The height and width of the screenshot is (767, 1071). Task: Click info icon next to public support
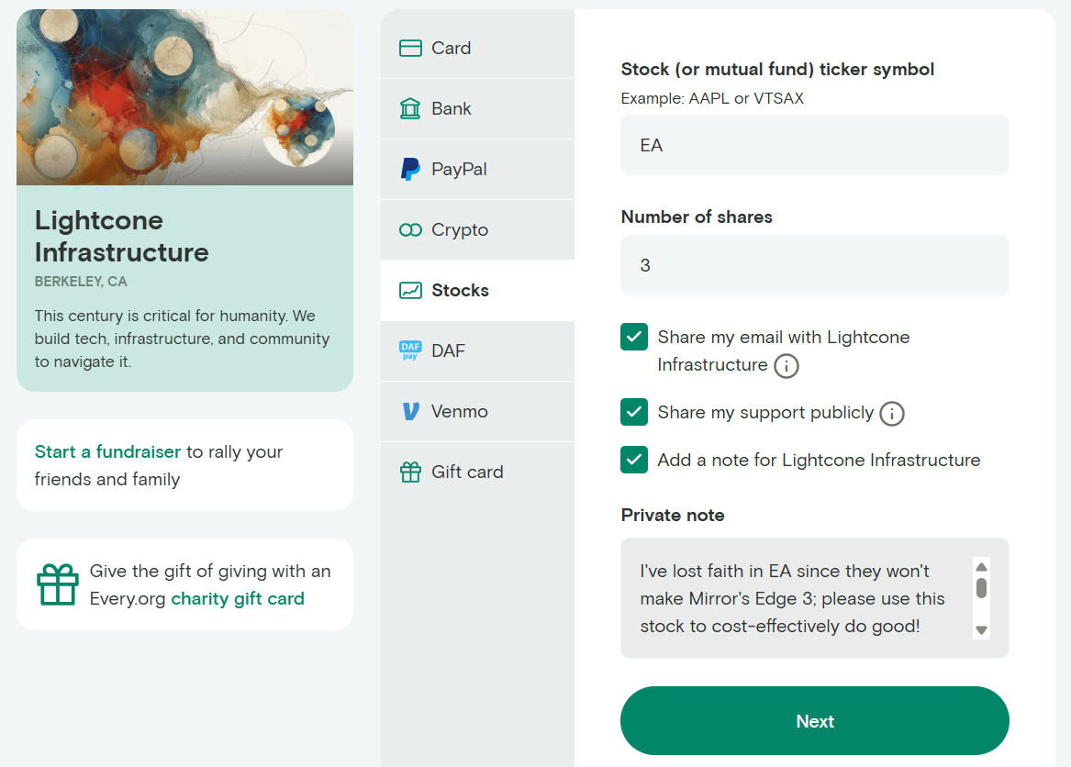(891, 414)
